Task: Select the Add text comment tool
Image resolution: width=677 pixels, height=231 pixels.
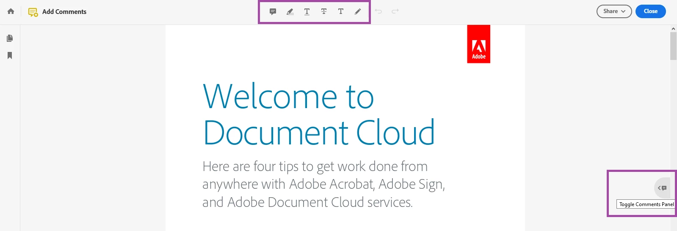Action: click(x=341, y=11)
